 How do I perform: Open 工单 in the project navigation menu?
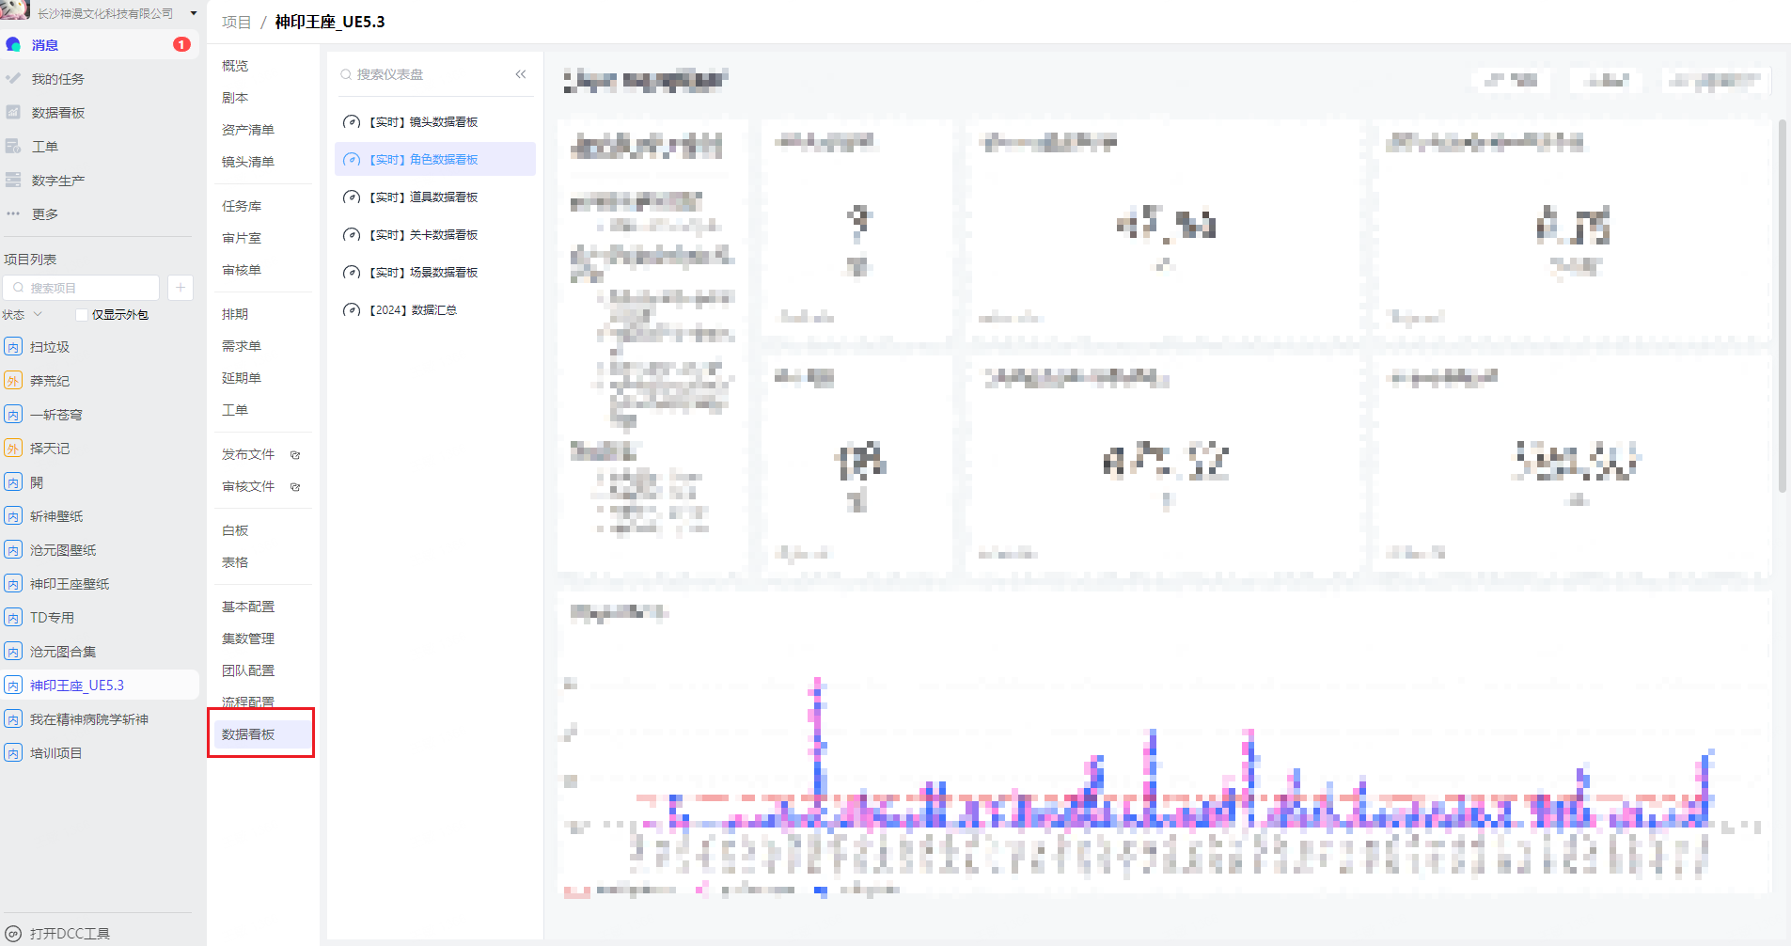(x=235, y=410)
